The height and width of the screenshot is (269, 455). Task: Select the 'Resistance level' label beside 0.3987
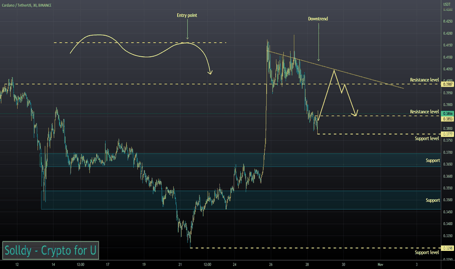click(x=424, y=80)
